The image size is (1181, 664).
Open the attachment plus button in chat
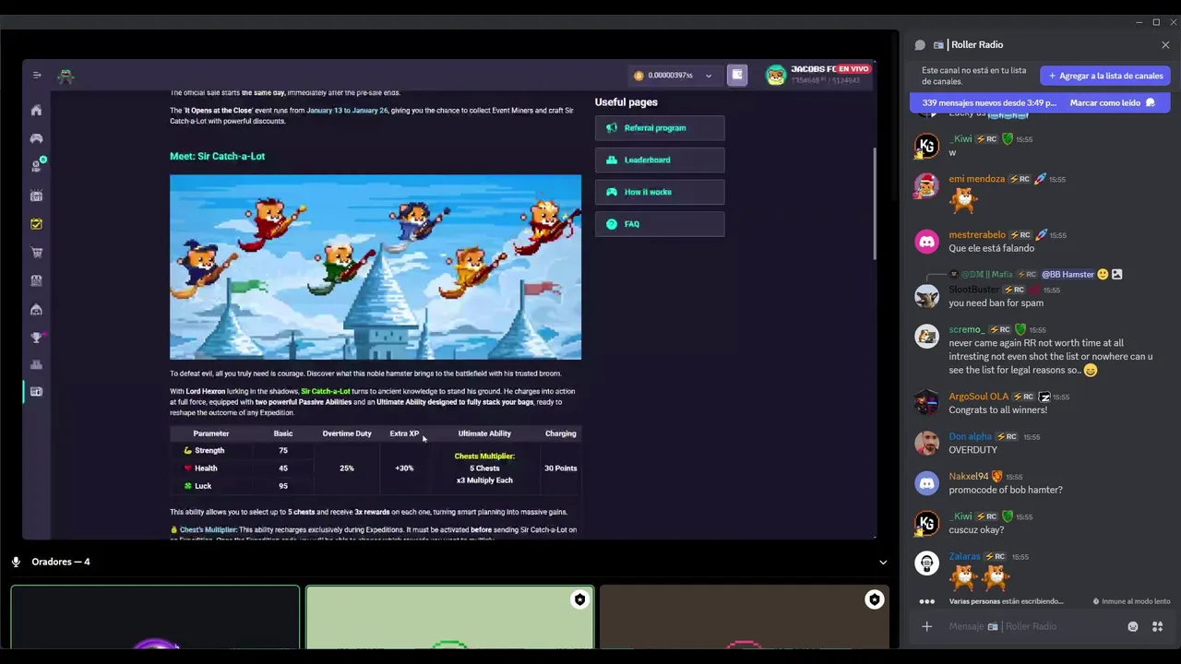[926, 627]
